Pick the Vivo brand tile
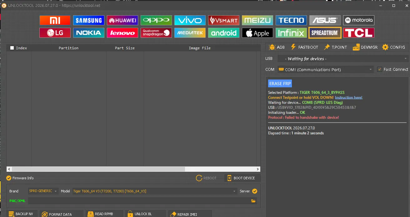Screen dimensions: 410x217 tap(190, 20)
